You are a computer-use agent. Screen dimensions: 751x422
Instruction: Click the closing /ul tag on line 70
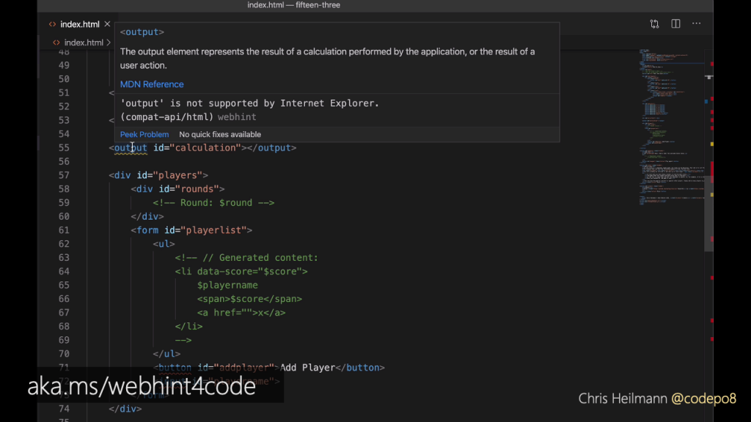[166, 354]
